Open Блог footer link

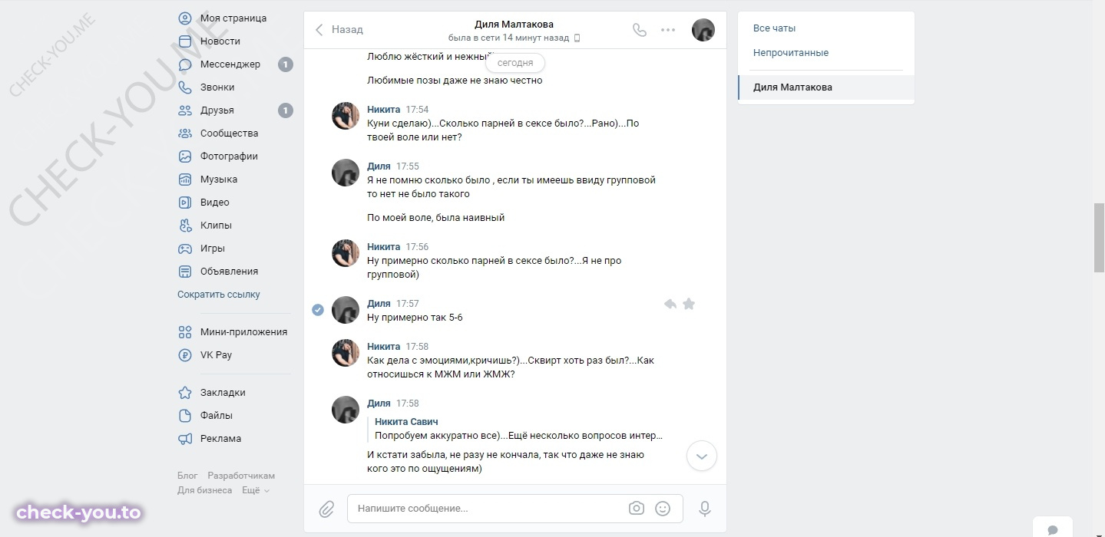[187, 476]
